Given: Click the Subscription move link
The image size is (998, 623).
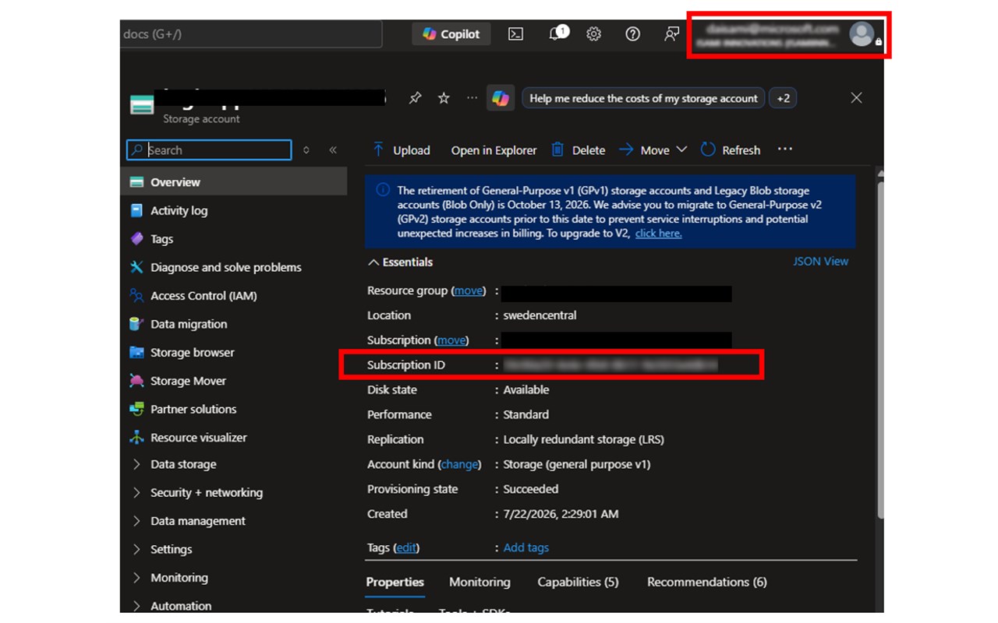Looking at the screenshot, I should (451, 340).
